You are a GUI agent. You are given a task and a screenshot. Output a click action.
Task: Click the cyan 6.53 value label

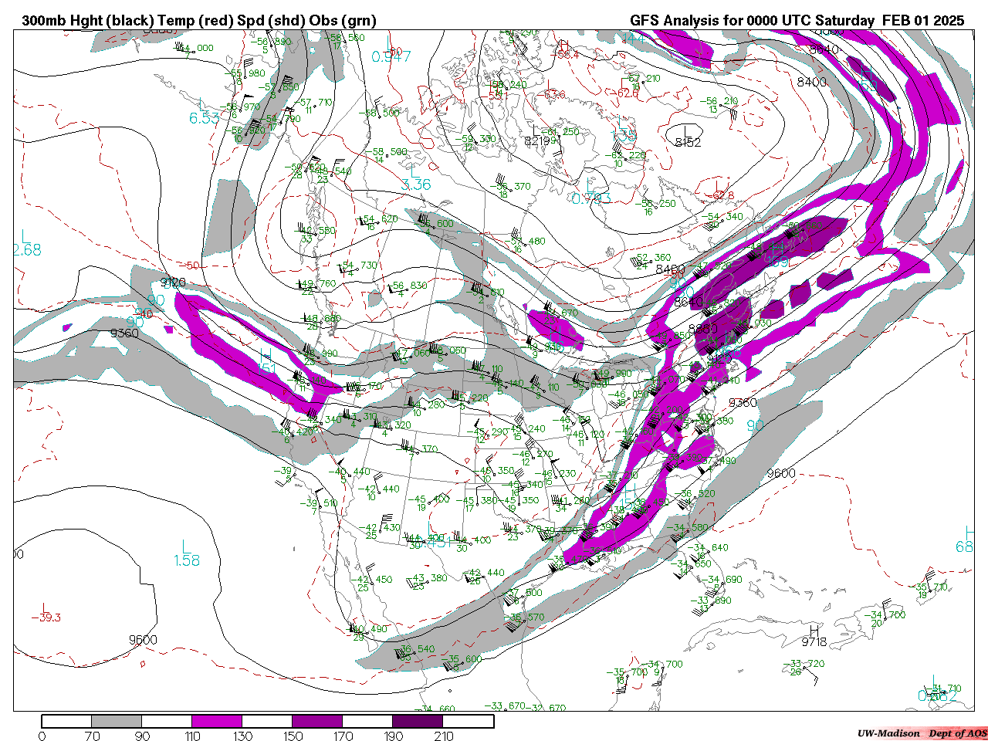[205, 118]
